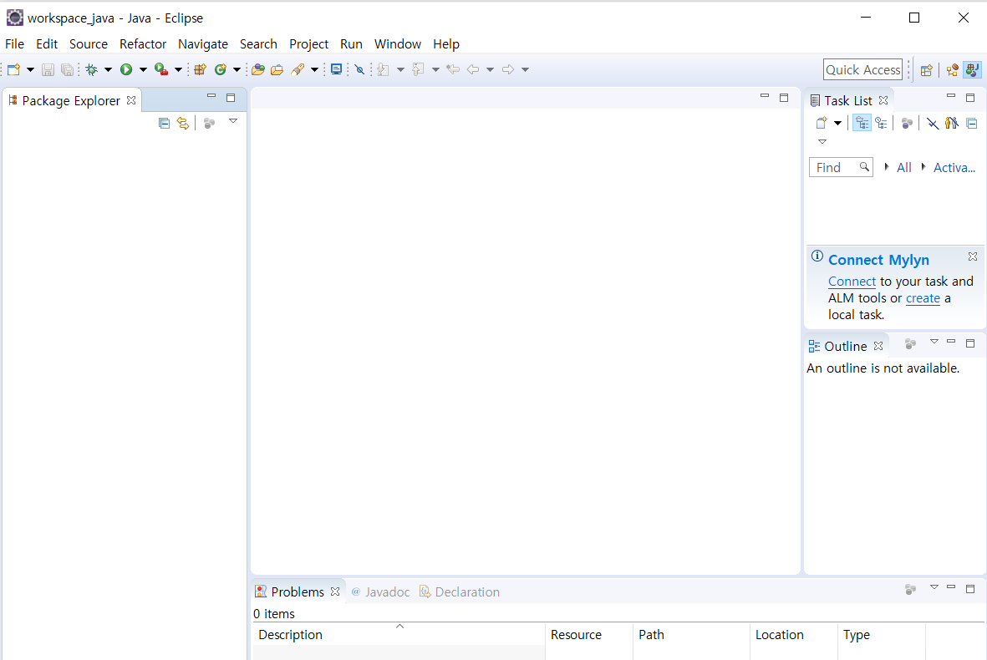Click the External Tools run icon

click(x=162, y=70)
